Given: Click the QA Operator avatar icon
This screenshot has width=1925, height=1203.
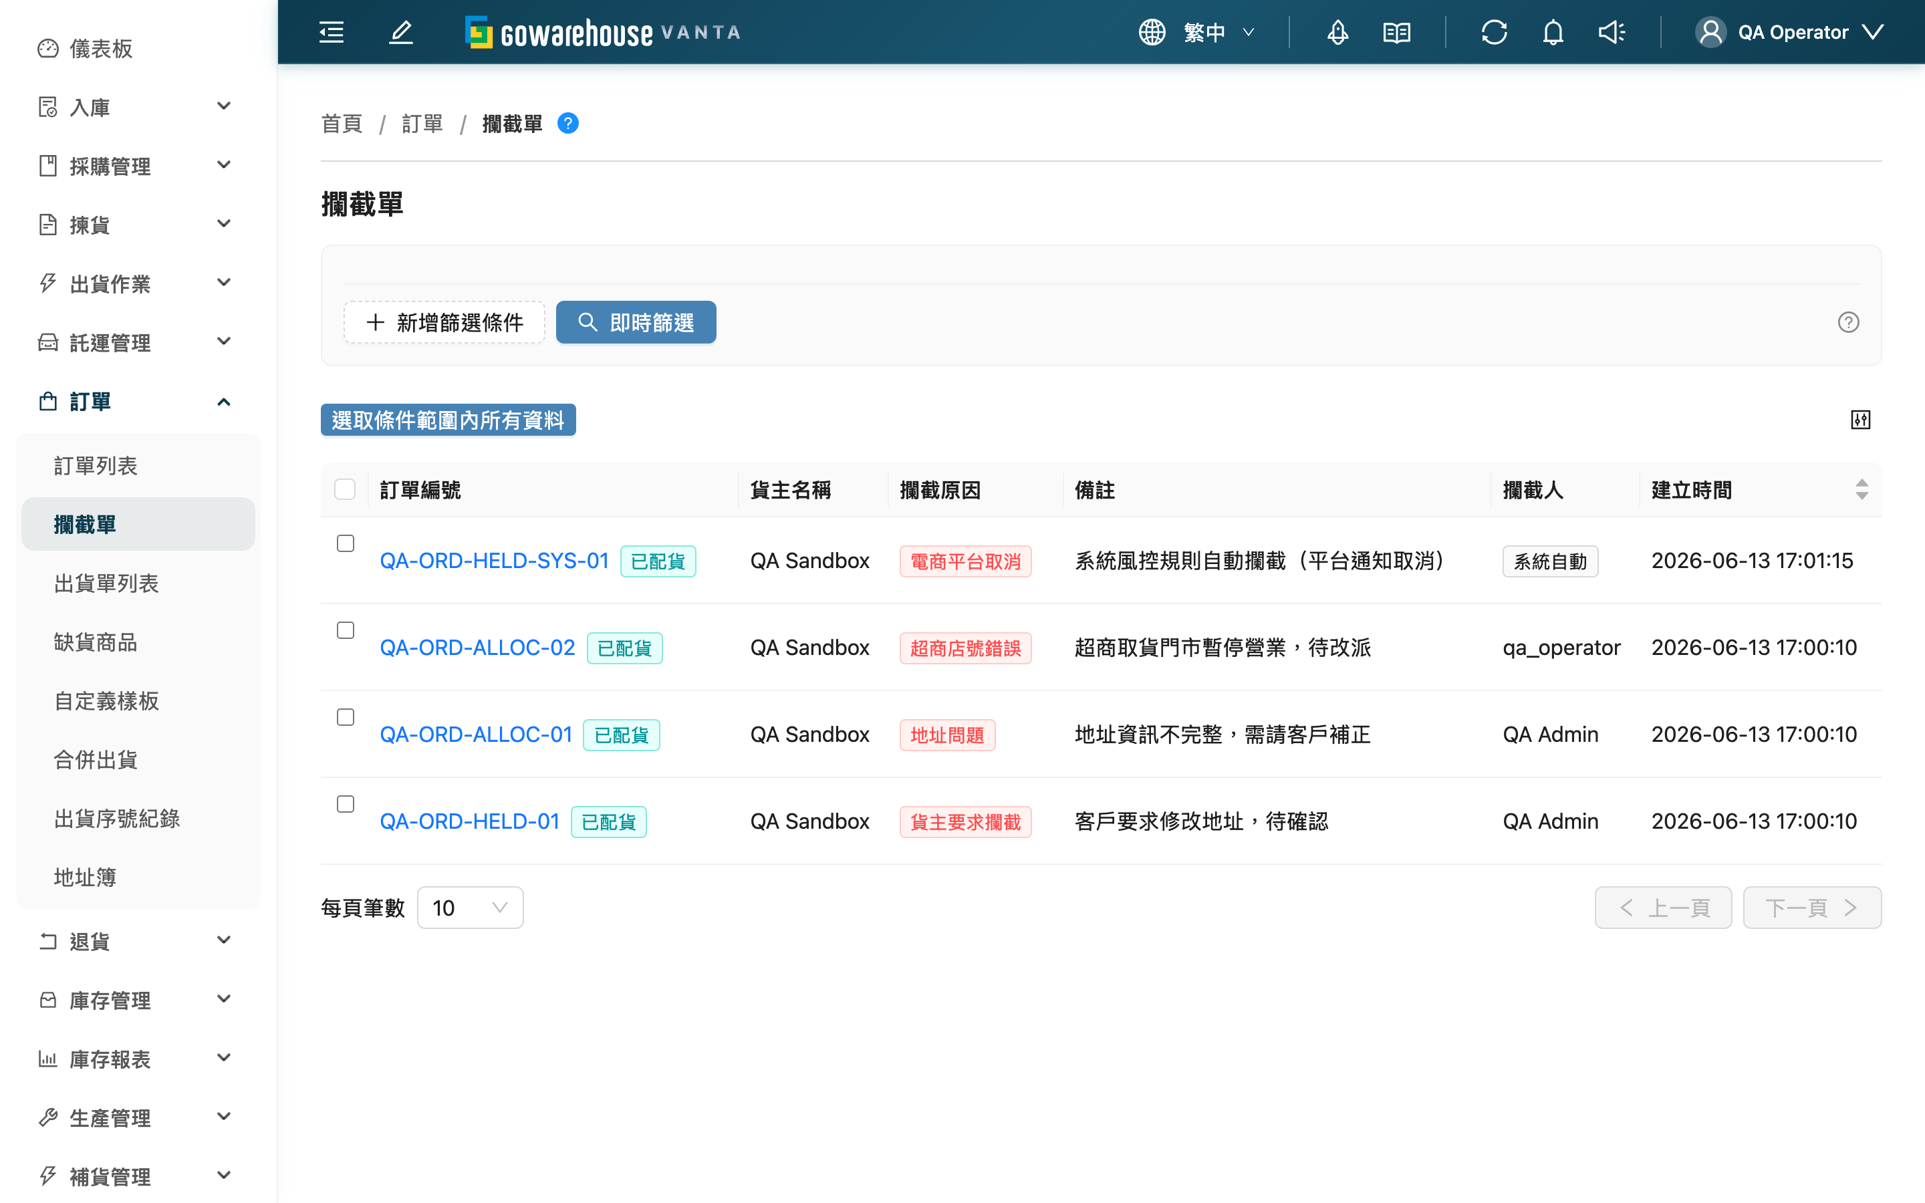Looking at the screenshot, I should coord(1710,33).
